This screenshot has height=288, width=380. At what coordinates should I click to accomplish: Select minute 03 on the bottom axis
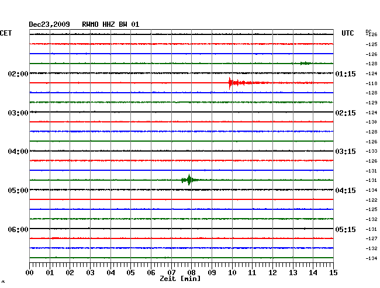(90, 273)
